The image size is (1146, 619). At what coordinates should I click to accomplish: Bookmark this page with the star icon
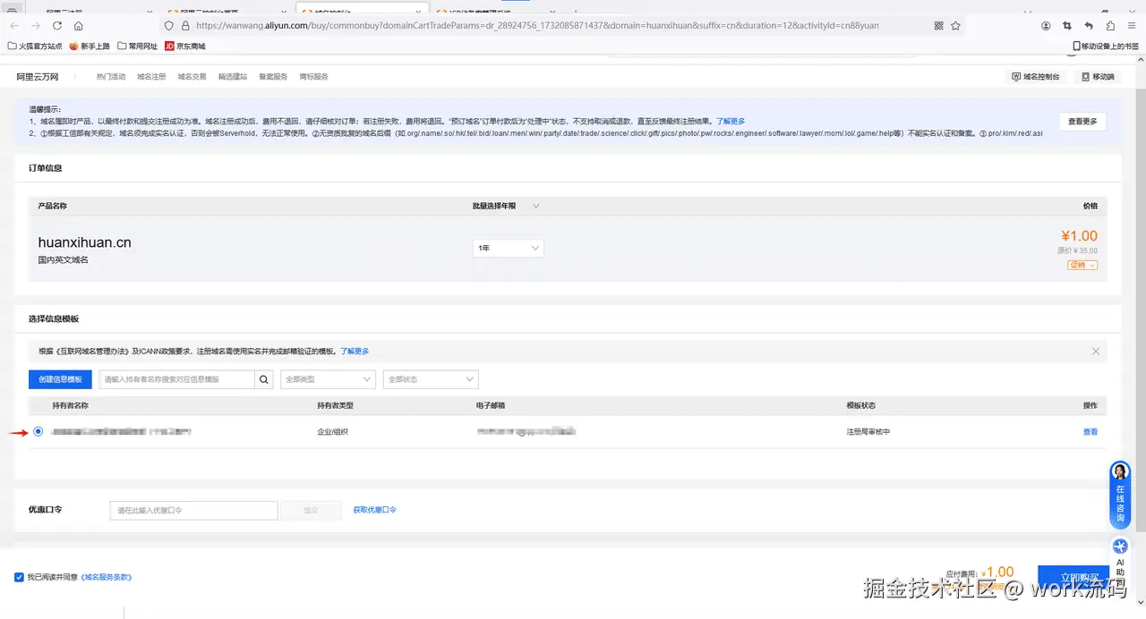956,26
